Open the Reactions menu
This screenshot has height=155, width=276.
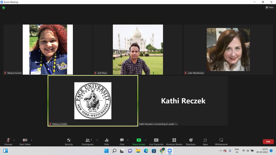point(191,141)
